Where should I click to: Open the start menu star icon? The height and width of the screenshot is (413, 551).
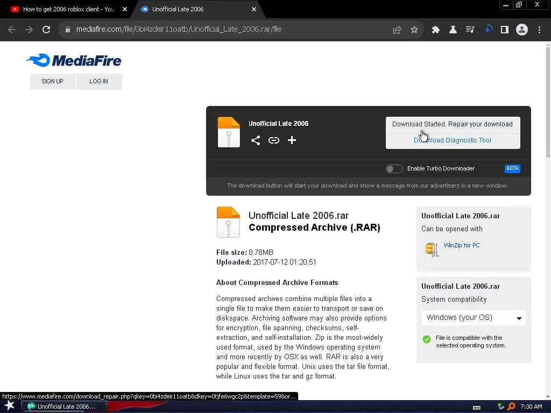[10, 406]
